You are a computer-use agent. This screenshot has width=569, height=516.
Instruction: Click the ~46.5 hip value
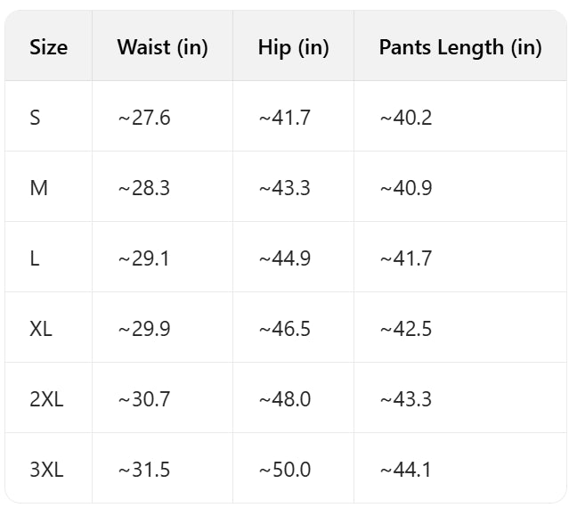284,329
